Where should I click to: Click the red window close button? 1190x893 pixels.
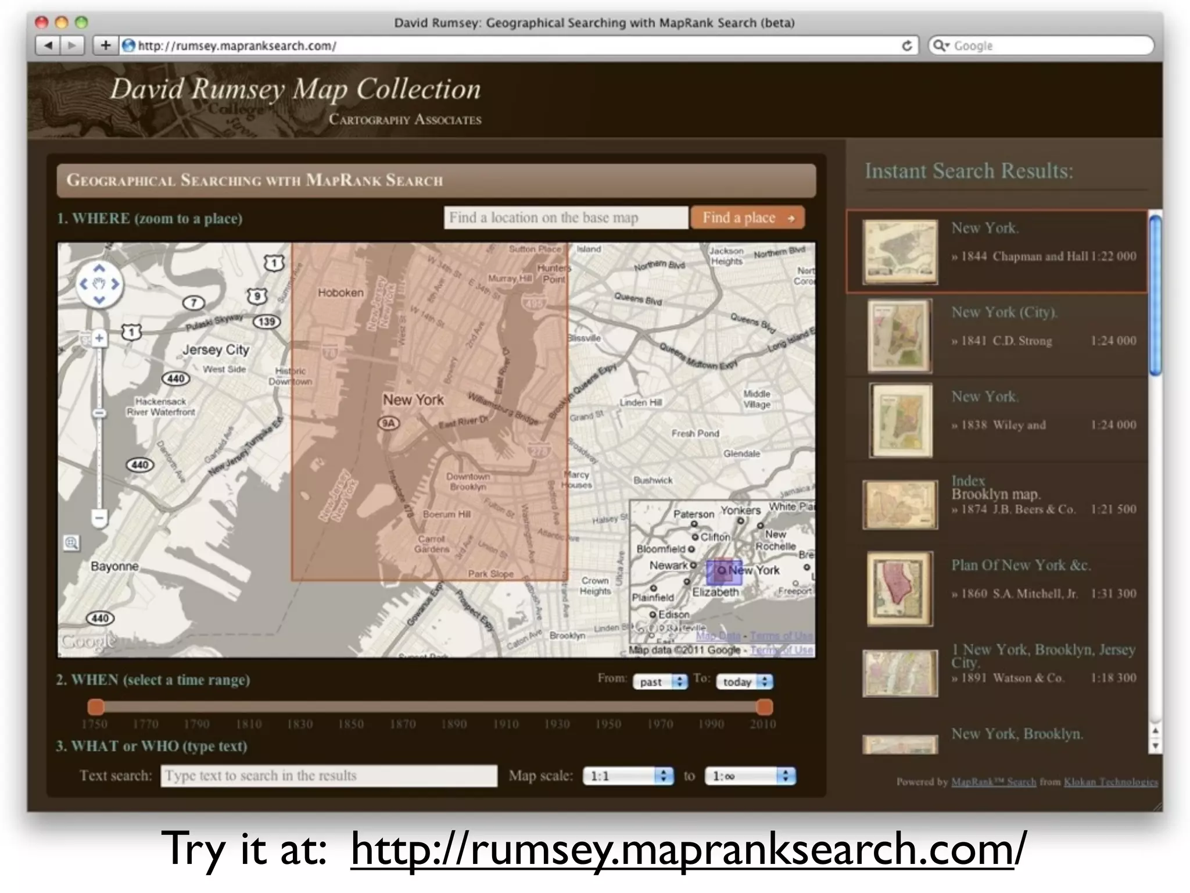[42, 22]
